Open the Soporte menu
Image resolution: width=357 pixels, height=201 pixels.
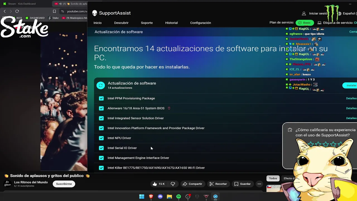tap(147, 23)
